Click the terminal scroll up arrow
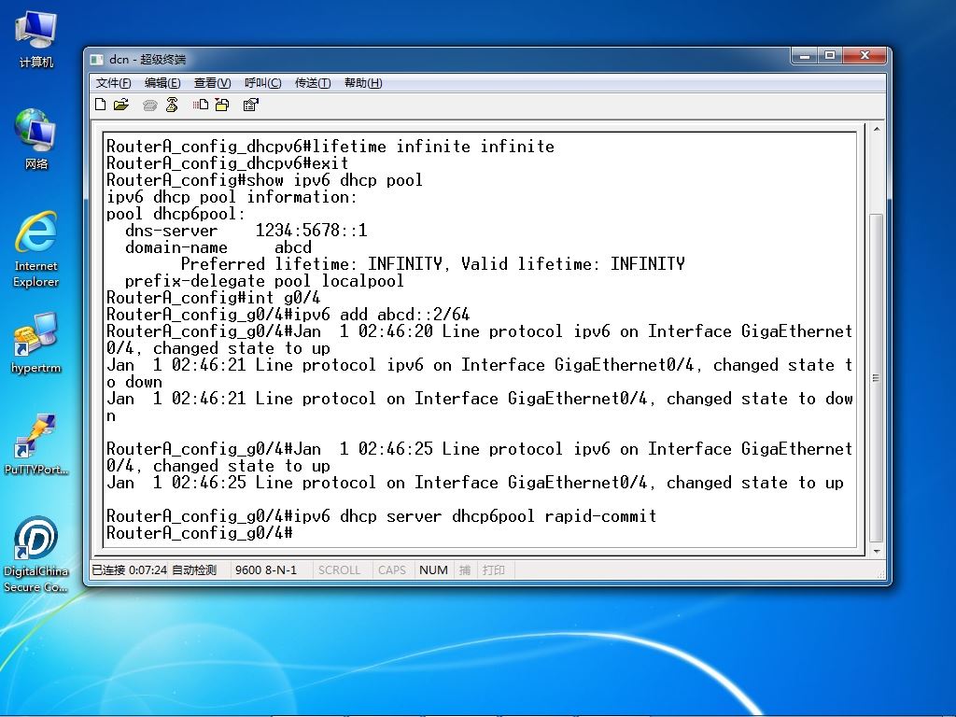This screenshot has height=717, width=956. [x=876, y=129]
